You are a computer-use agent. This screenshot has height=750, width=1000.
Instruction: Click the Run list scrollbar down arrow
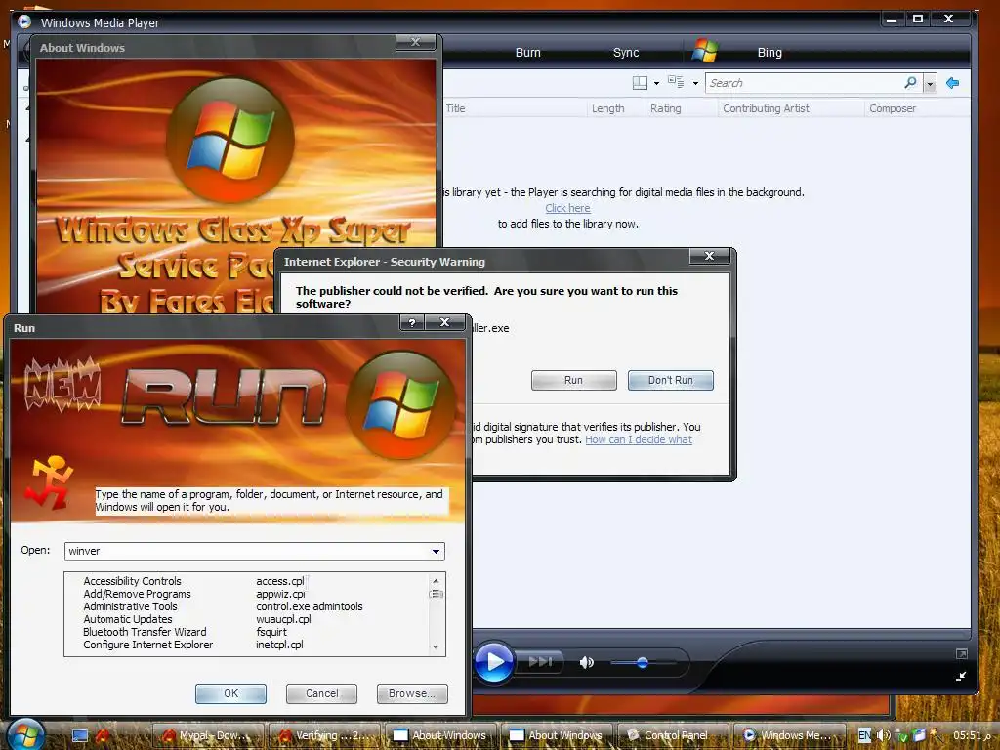436,647
